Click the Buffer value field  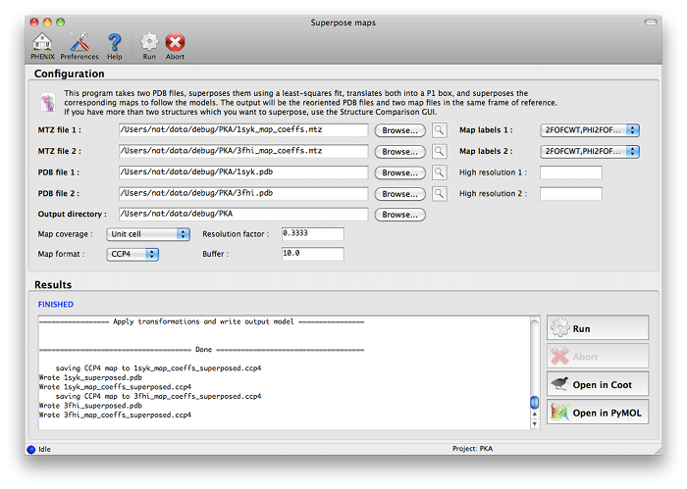pos(311,255)
